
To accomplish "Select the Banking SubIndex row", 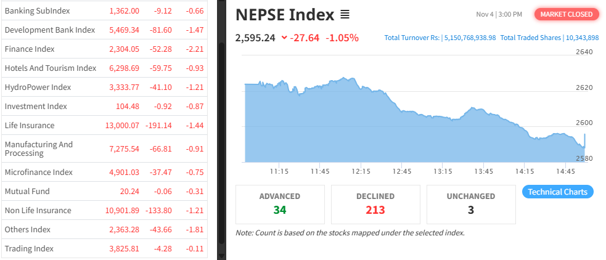I will (37, 10).
